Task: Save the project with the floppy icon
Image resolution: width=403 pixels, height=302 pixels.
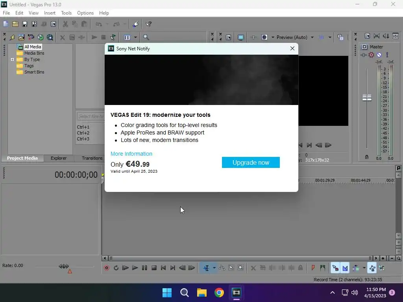Action: click(x=25, y=24)
